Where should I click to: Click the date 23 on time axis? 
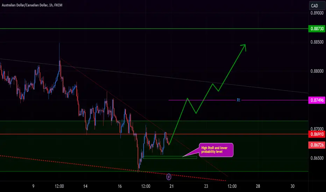(206, 186)
